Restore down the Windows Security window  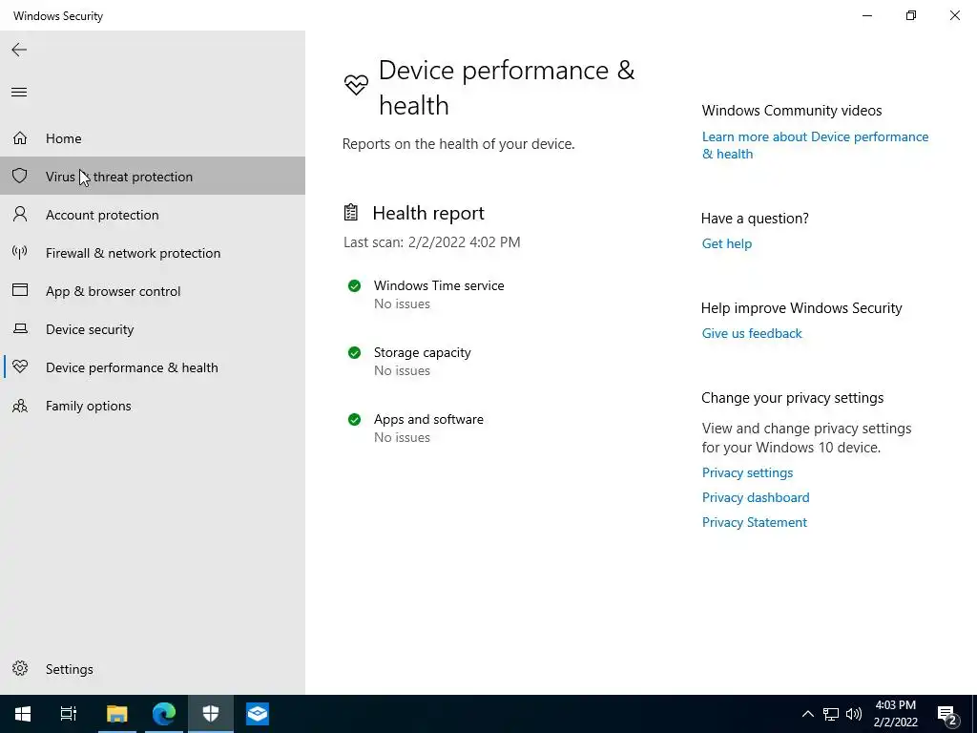[911, 15]
